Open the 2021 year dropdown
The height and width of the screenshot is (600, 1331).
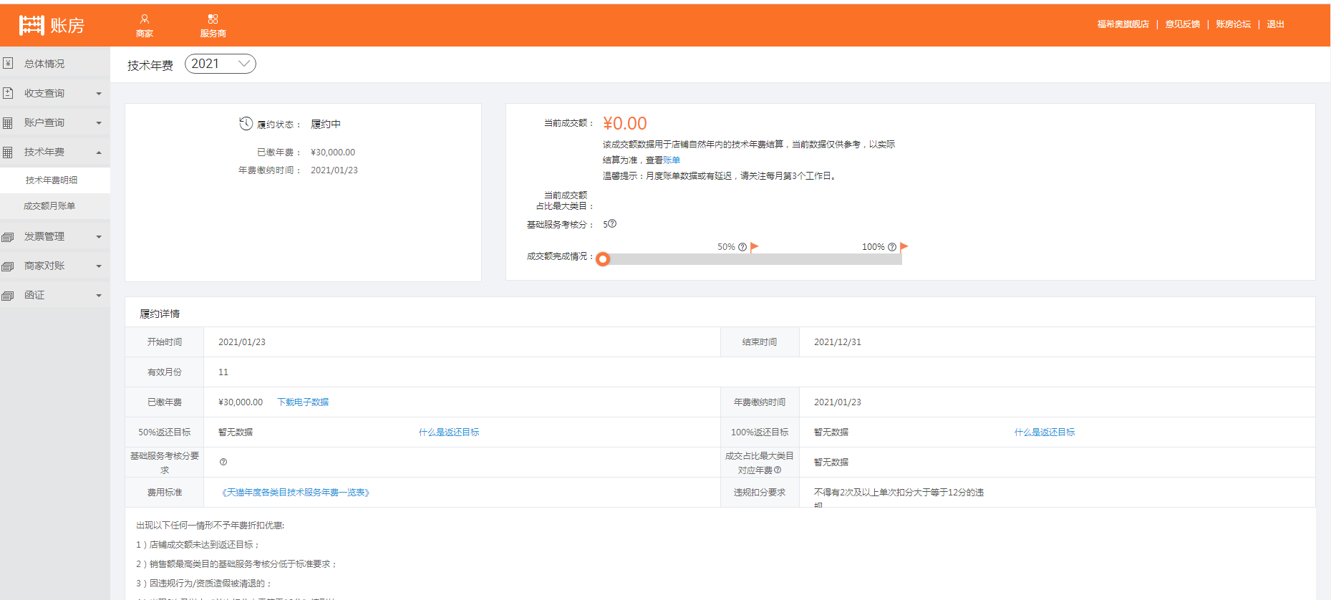(x=221, y=64)
